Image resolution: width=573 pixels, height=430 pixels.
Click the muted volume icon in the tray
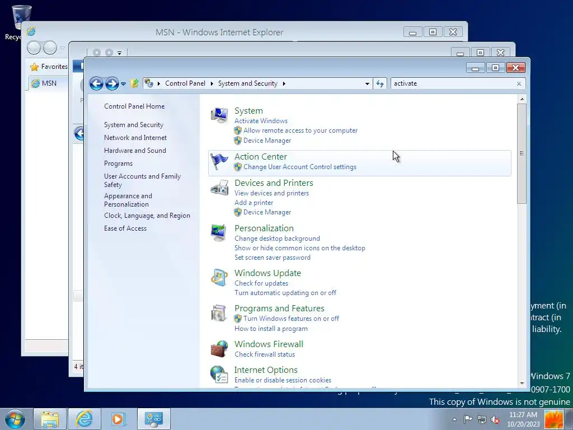click(x=496, y=419)
